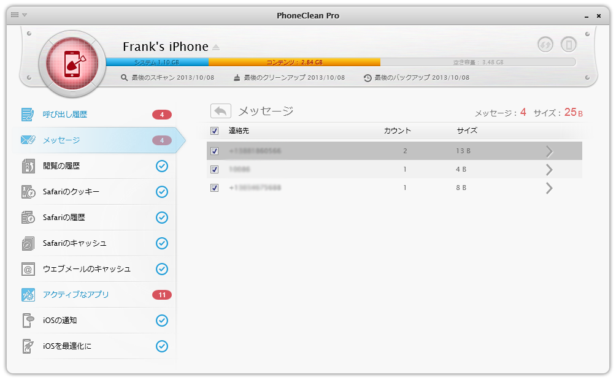This screenshot has height=380, width=616.
Task: Click the 最後のクリーンアップ broom icon
Action: (x=236, y=78)
